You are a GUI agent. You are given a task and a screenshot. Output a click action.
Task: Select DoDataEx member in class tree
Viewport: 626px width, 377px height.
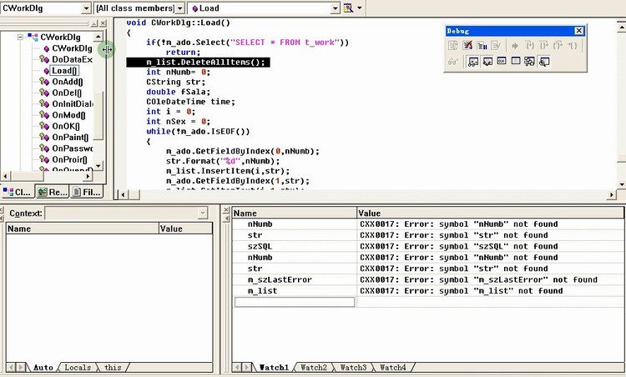point(73,59)
